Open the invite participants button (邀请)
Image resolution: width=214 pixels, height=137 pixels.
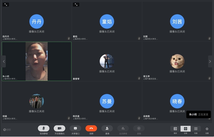pyautogui.click(x=107, y=128)
